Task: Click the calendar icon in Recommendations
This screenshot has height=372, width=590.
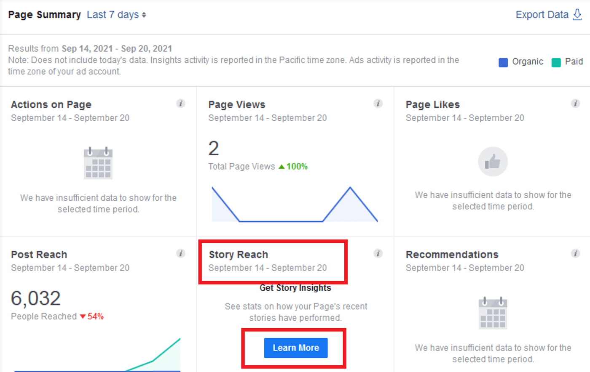Action: (x=493, y=314)
